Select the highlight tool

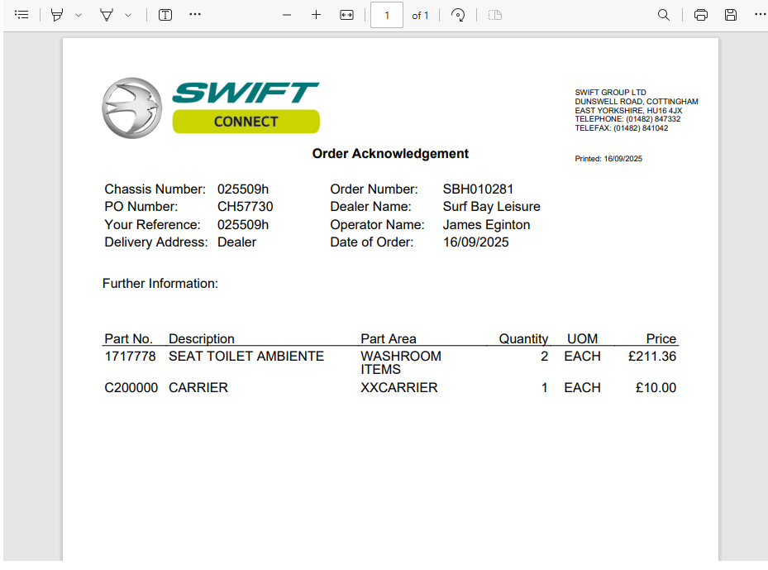coord(56,15)
